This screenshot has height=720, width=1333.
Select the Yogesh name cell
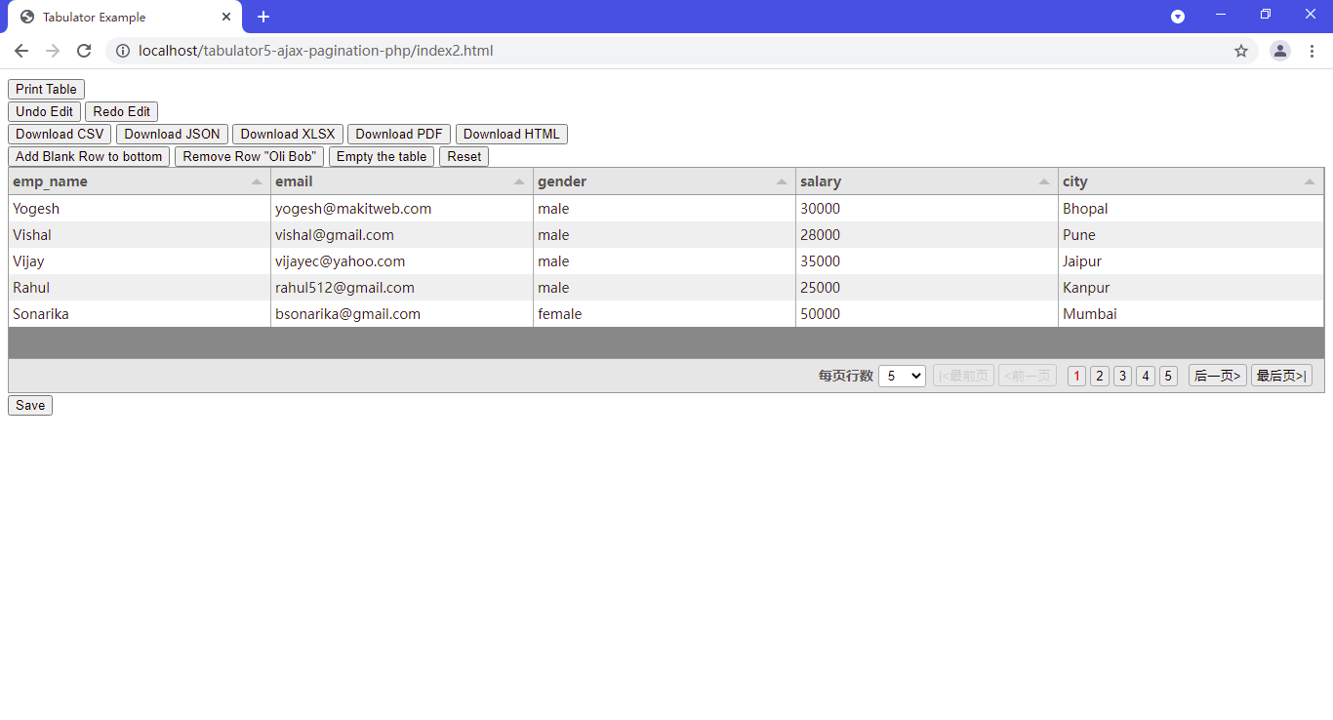[x=140, y=208]
